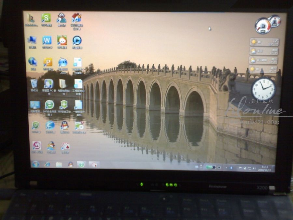The image size is (293, 220).
Task: Click the small memory meter gadget dial
Action: tap(274, 21)
